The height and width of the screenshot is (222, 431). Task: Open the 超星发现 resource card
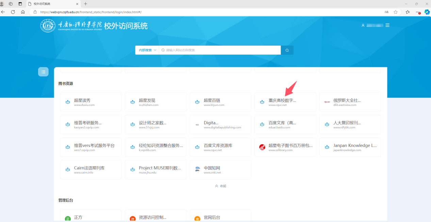pos(155,102)
